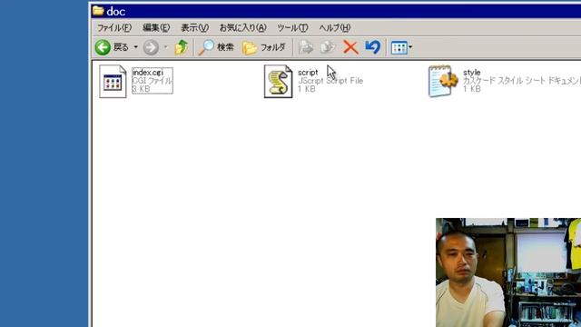Click the Move To toolbar icon
The width and height of the screenshot is (581, 327).
coord(306,47)
